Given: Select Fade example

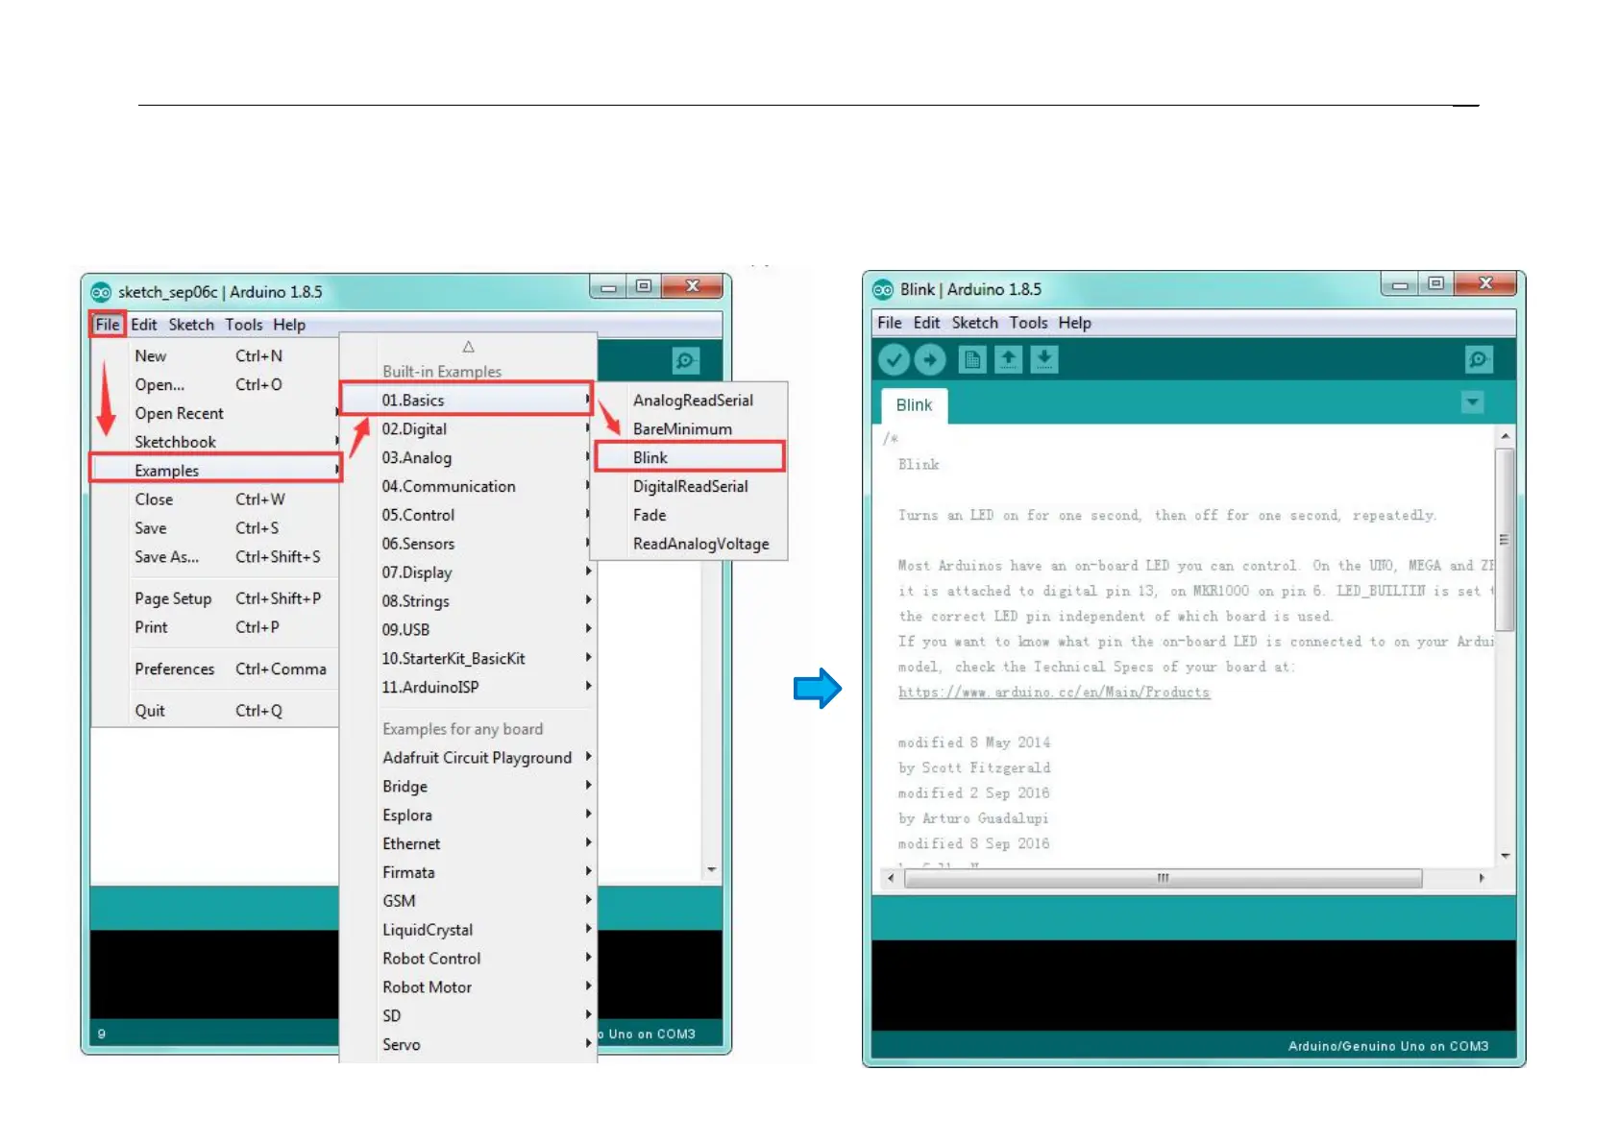Looking at the screenshot, I should tap(689, 516).
